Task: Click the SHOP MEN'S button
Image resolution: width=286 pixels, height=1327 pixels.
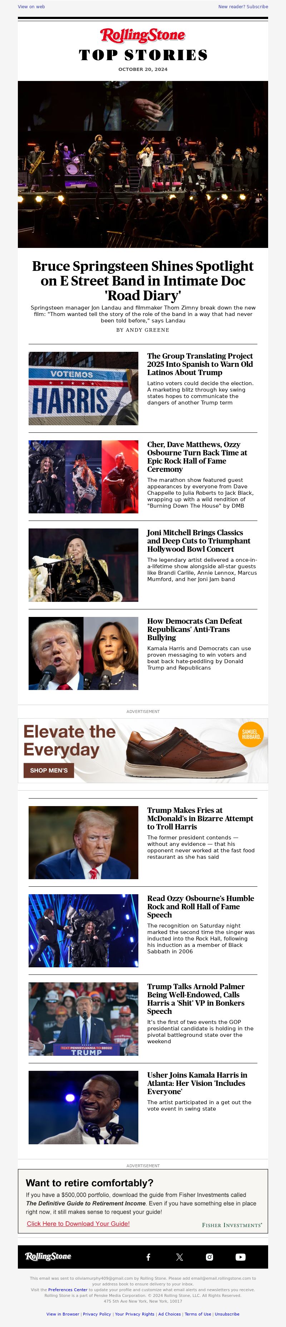Action: pos(49,770)
